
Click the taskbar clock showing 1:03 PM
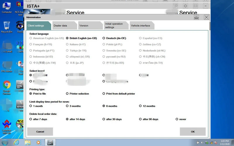[224, 142]
